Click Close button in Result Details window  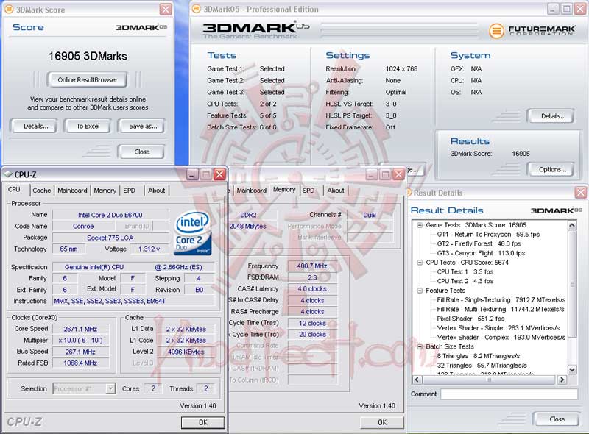pyautogui.click(x=557, y=419)
